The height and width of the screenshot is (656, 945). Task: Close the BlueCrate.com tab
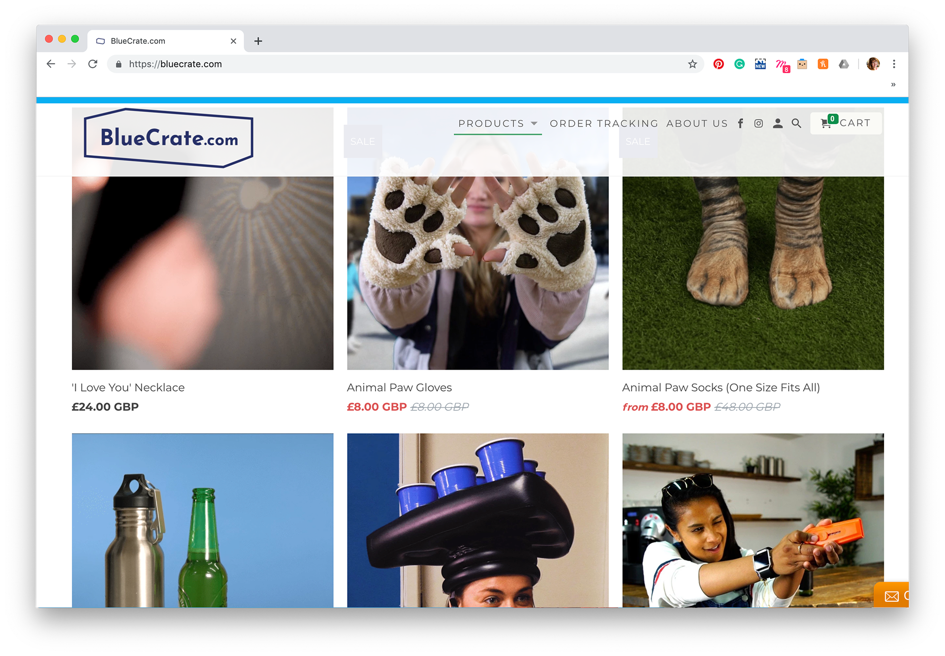pos(233,41)
